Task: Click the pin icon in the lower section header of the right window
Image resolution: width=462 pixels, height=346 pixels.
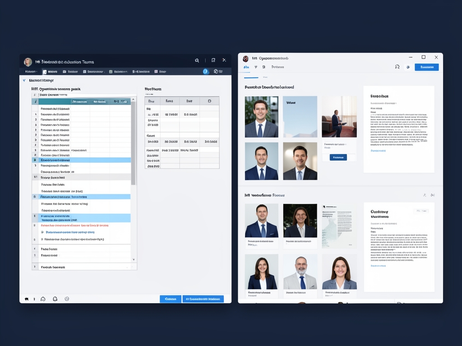Action: pyautogui.click(x=425, y=195)
